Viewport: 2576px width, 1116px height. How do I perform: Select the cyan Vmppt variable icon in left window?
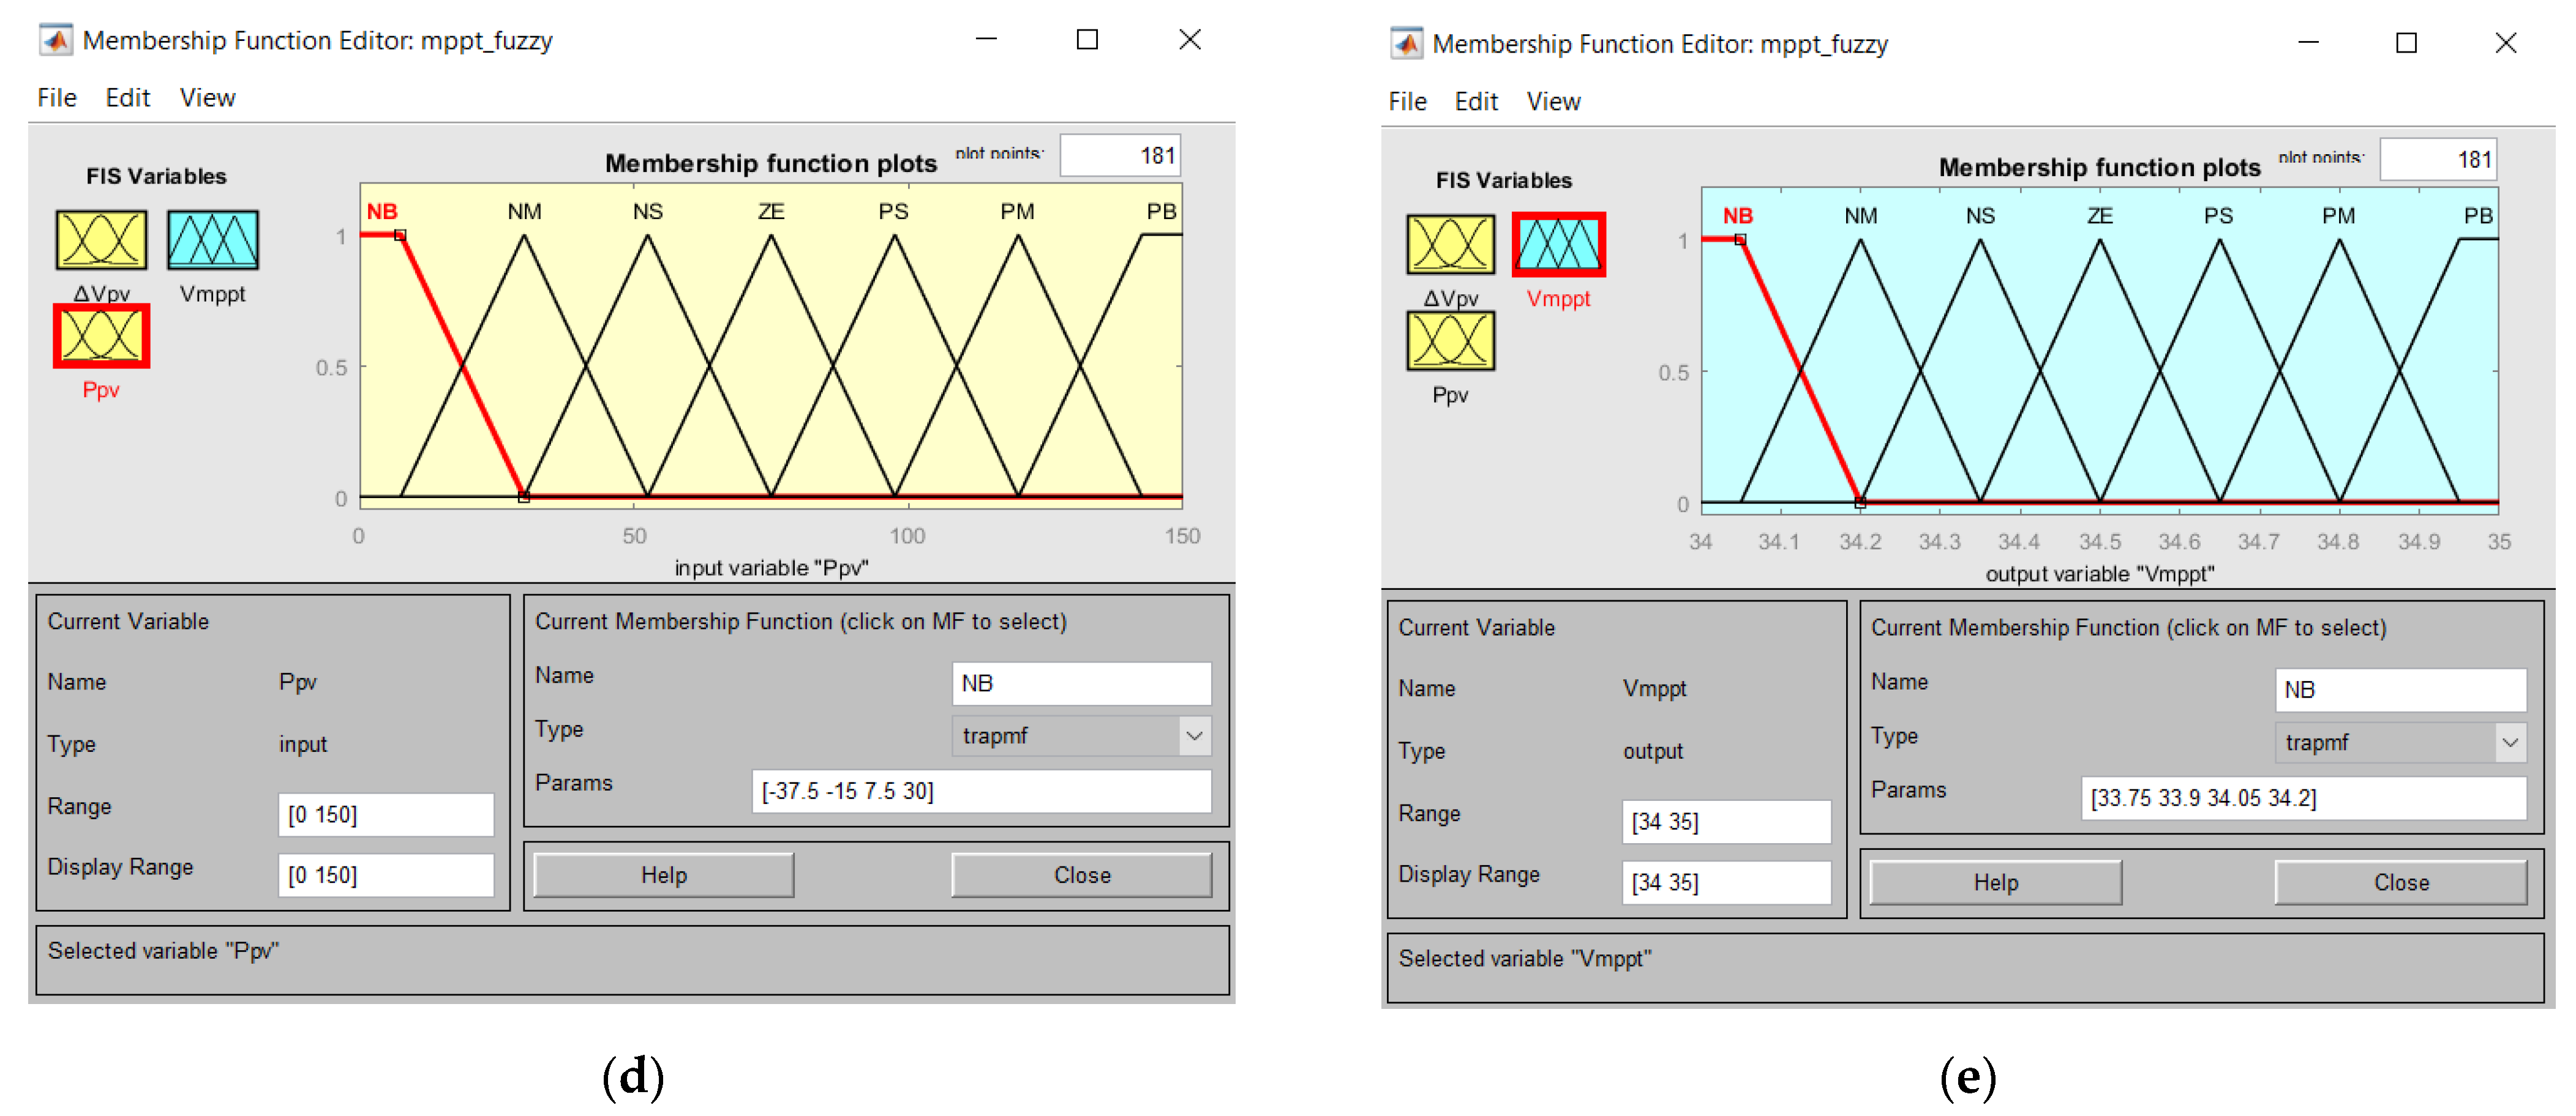pos(212,240)
